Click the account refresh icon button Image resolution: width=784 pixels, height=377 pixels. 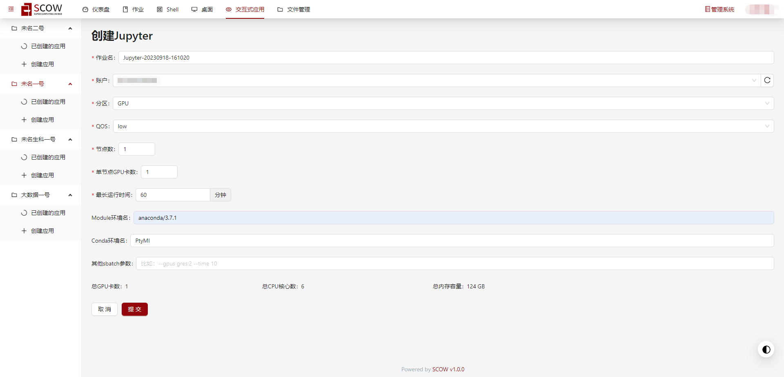point(767,80)
